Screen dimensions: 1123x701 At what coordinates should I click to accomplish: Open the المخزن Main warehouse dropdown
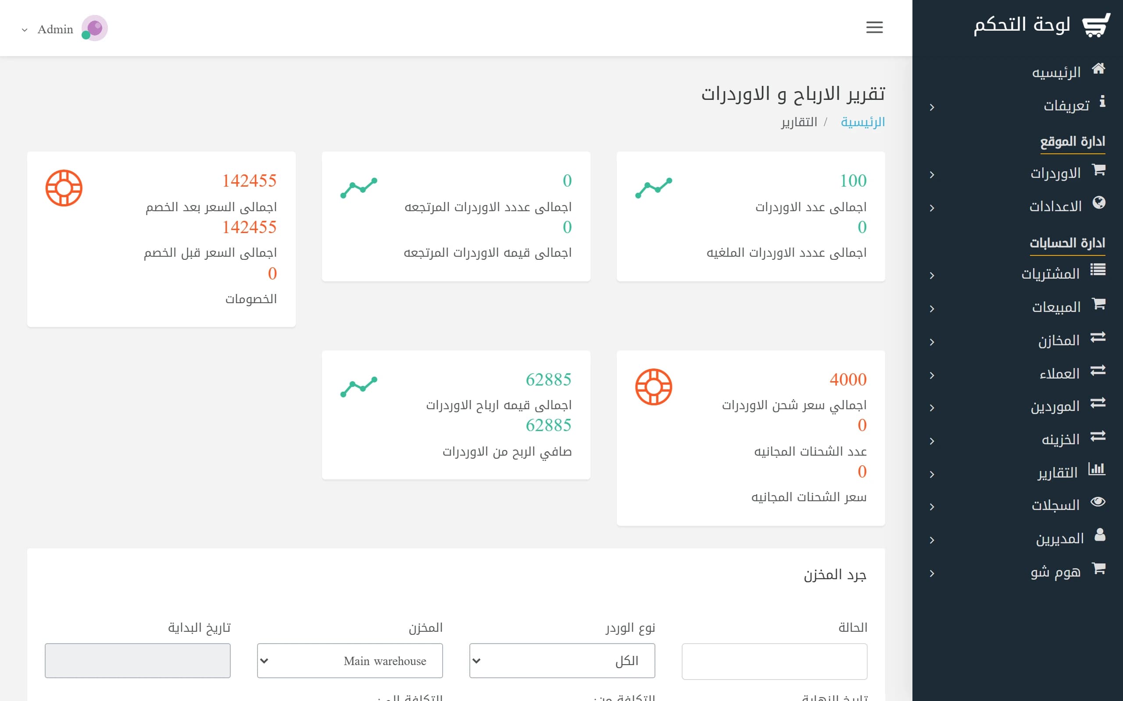point(350,661)
